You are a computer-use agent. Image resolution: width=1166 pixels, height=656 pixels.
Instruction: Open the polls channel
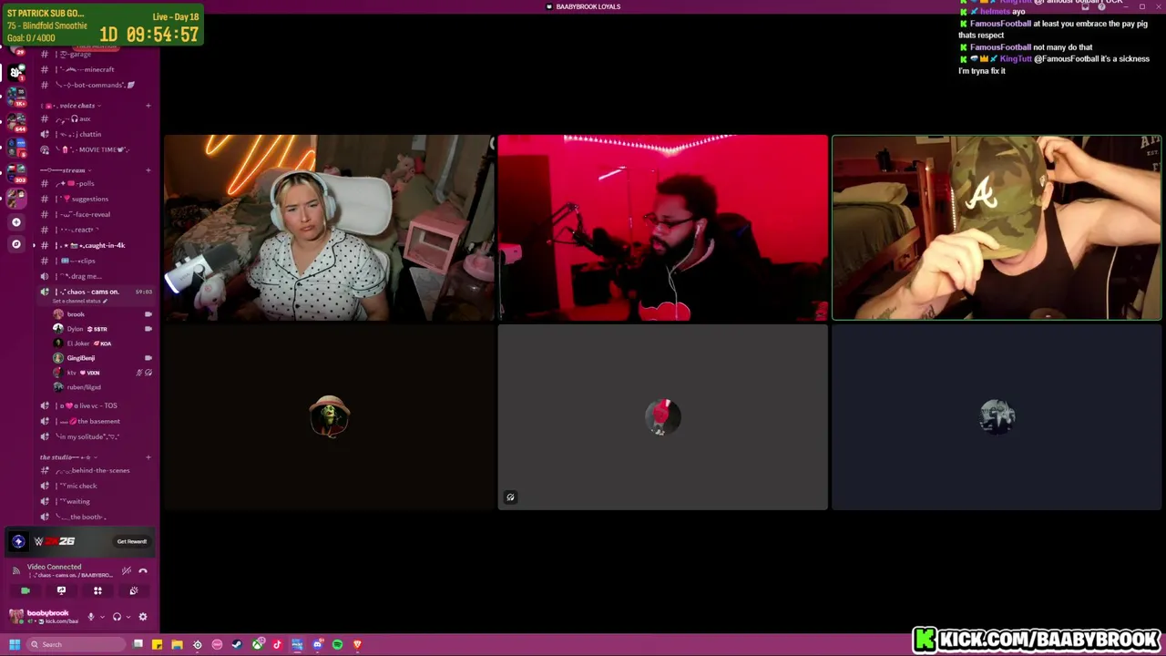96,183
